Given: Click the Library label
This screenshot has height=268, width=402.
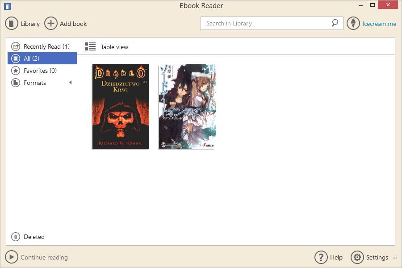Looking at the screenshot, I should [x=30, y=24].
